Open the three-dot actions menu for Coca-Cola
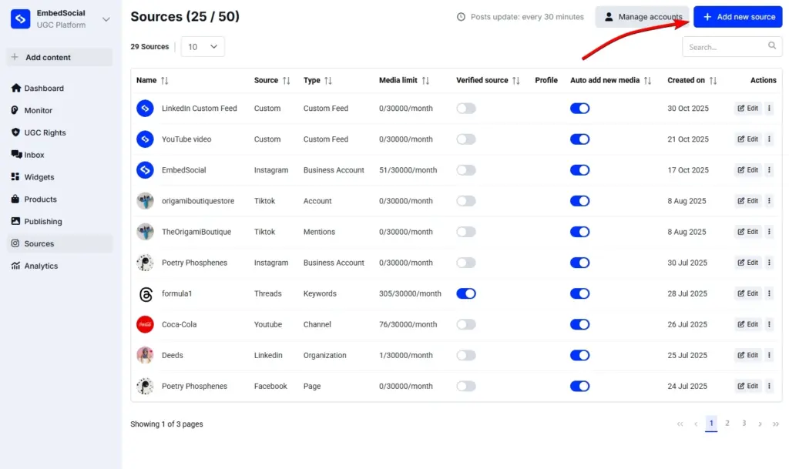Screen dimensions: 789x469 point(770,324)
